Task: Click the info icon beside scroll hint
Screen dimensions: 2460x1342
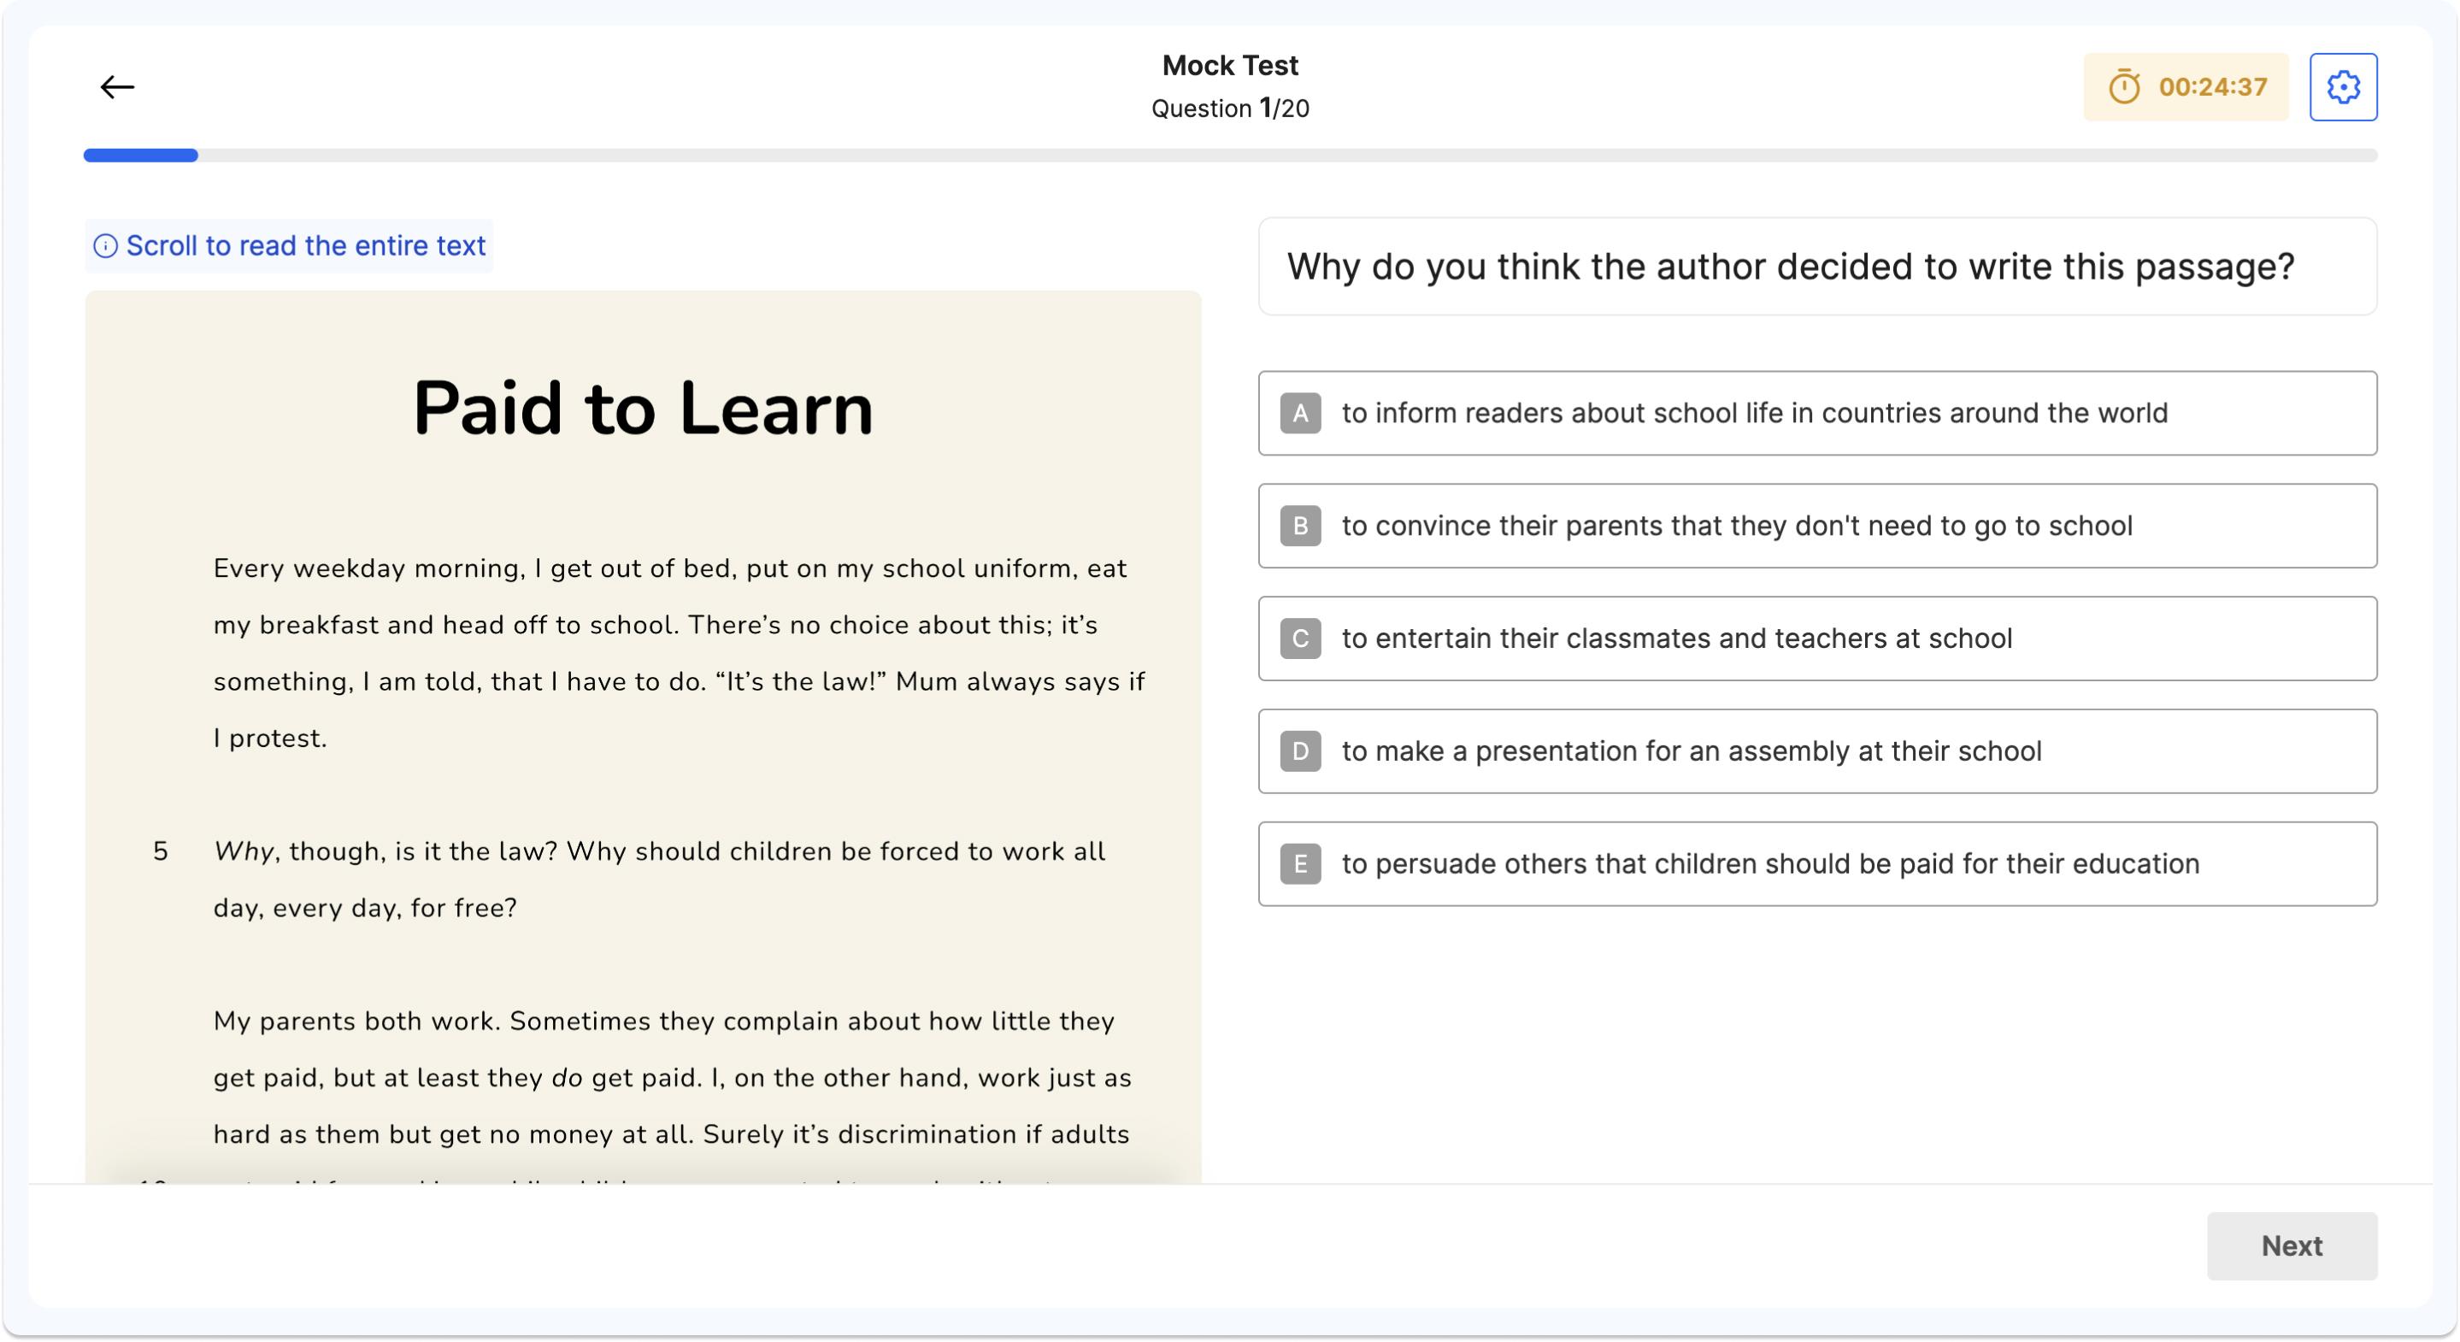Action: point(105,245)
